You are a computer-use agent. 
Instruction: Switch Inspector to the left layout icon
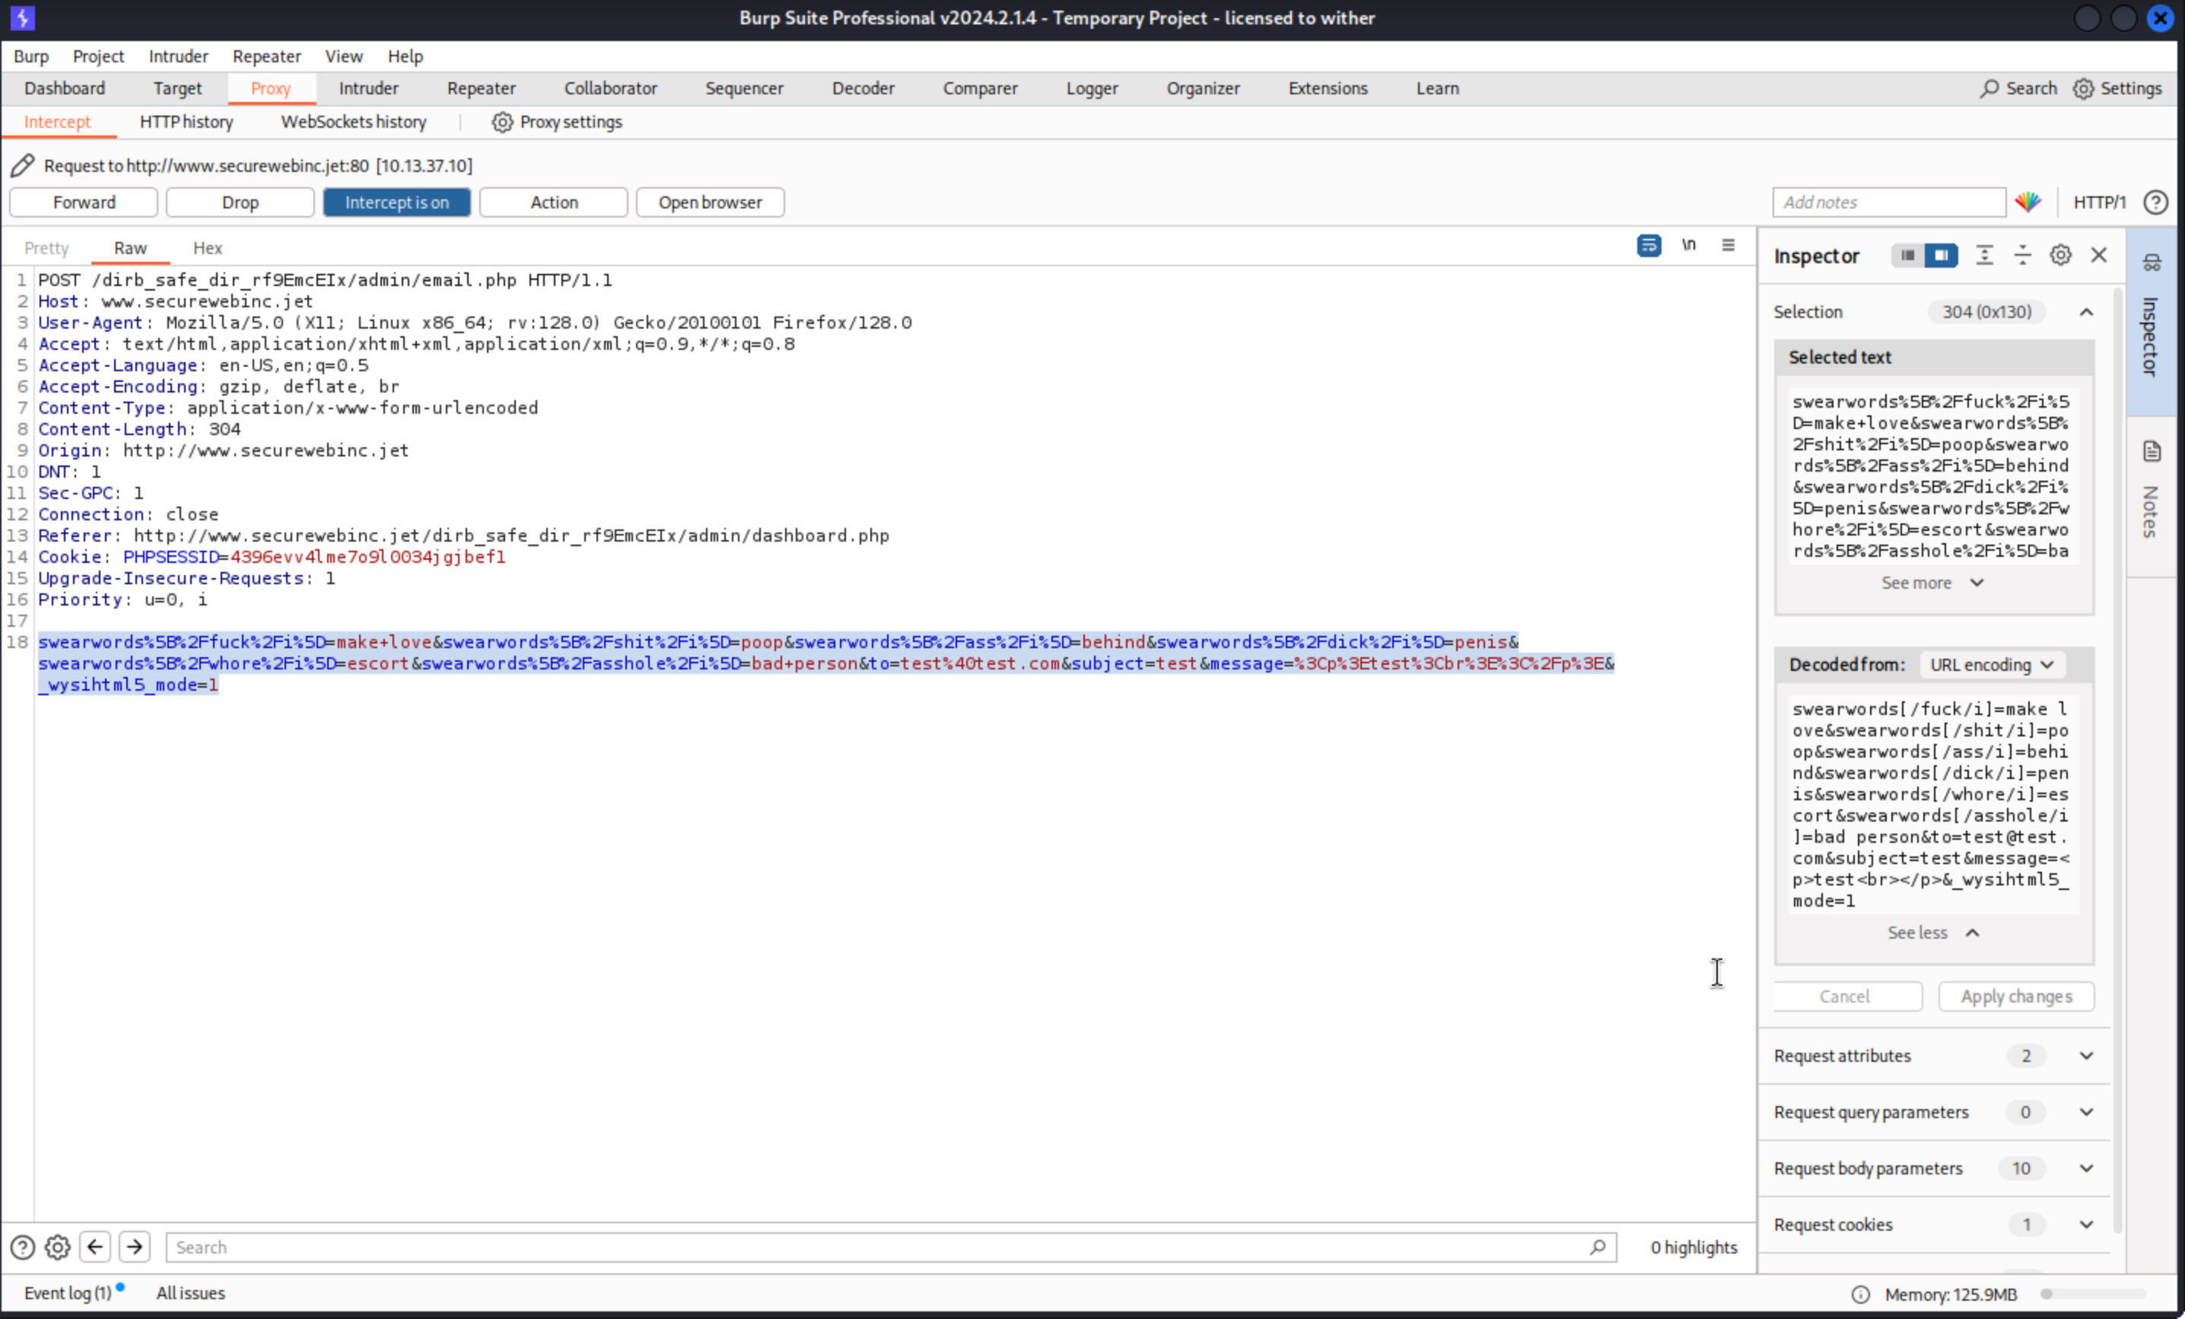(x=1907, y=256)
